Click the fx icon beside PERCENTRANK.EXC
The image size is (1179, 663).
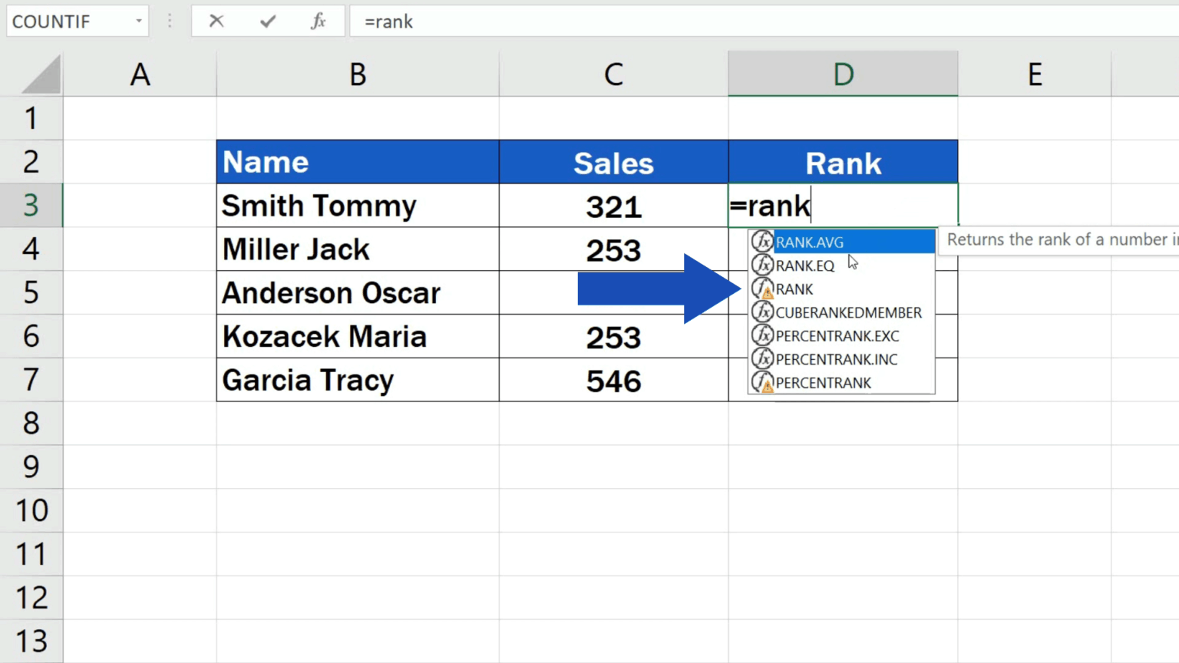click(x=761, y=335)
